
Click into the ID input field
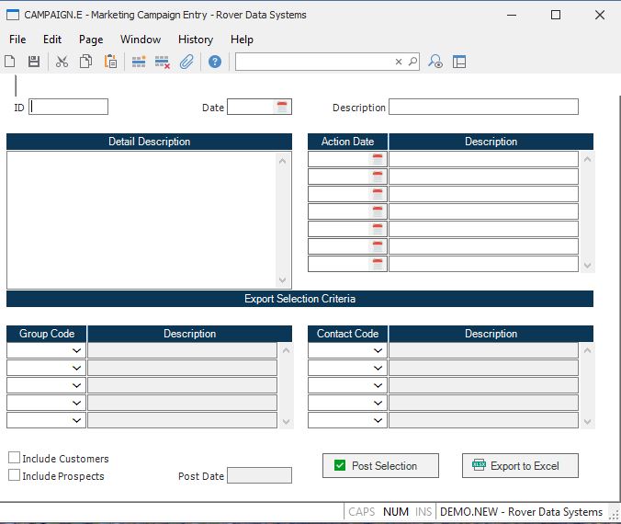[x=69, y=107]
